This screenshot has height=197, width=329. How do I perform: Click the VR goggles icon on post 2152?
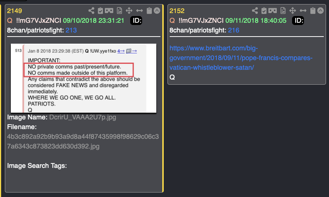273,10
